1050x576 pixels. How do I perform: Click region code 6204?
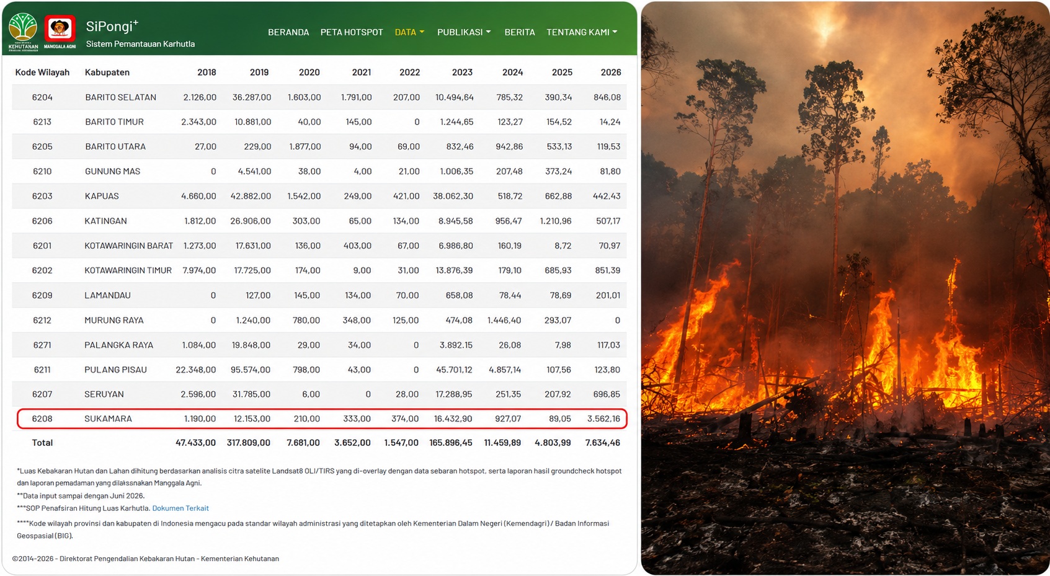(x=42, y=97)
